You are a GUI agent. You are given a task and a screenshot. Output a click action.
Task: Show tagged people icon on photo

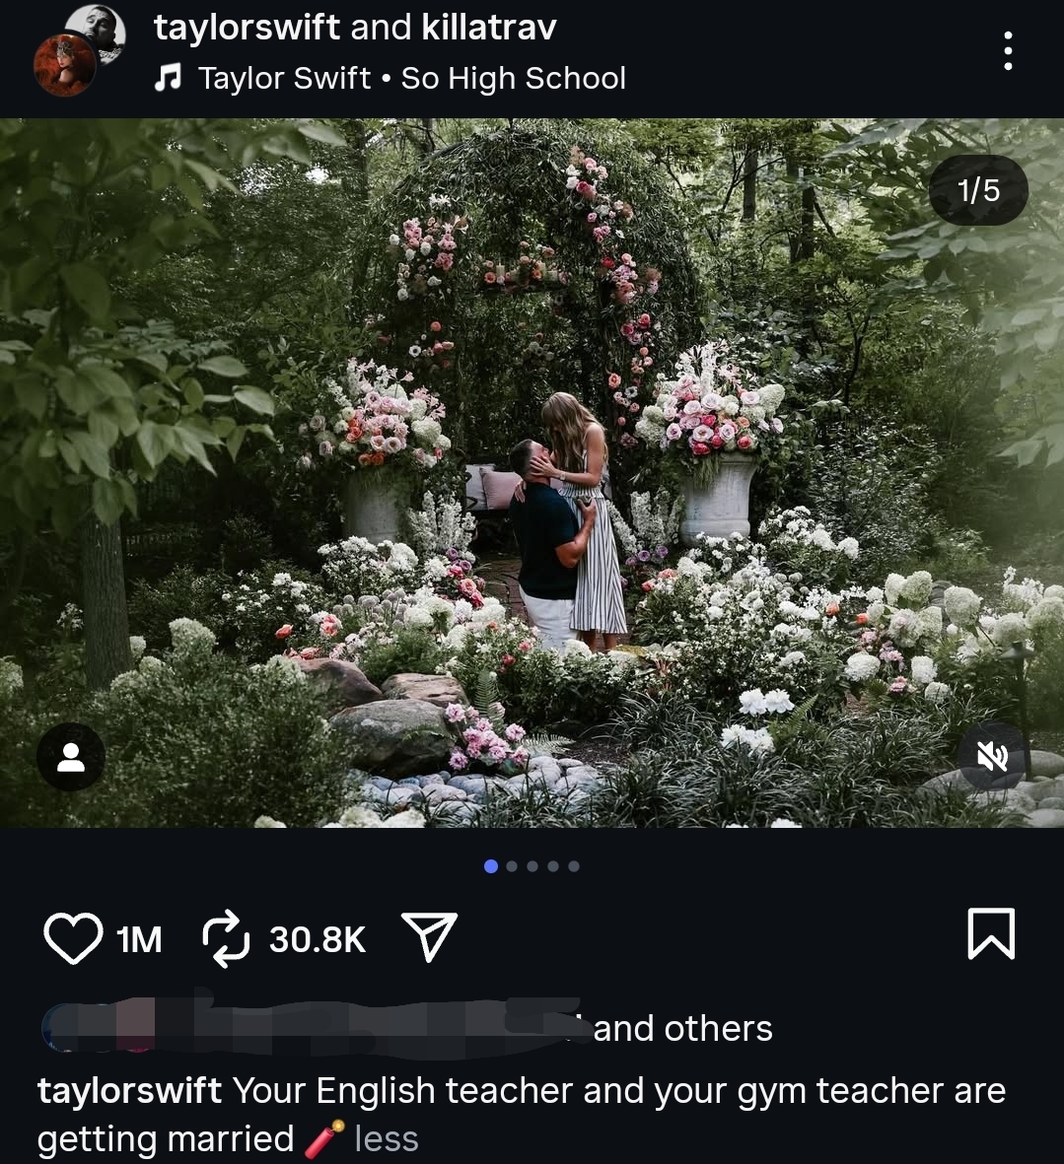click(x=71, y=757)
